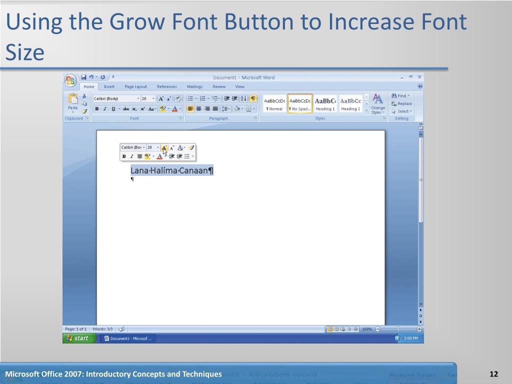Open the Change Case dropdown

click(x=152, y=109)
